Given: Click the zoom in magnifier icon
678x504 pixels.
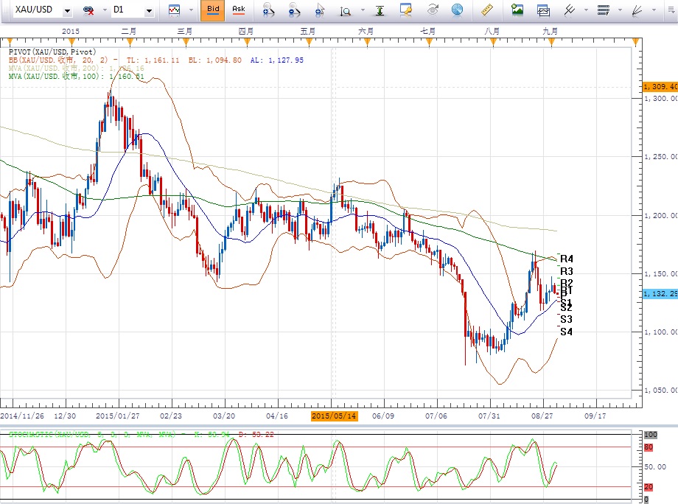Looking at the screenshot, I should tap(268, 10).
